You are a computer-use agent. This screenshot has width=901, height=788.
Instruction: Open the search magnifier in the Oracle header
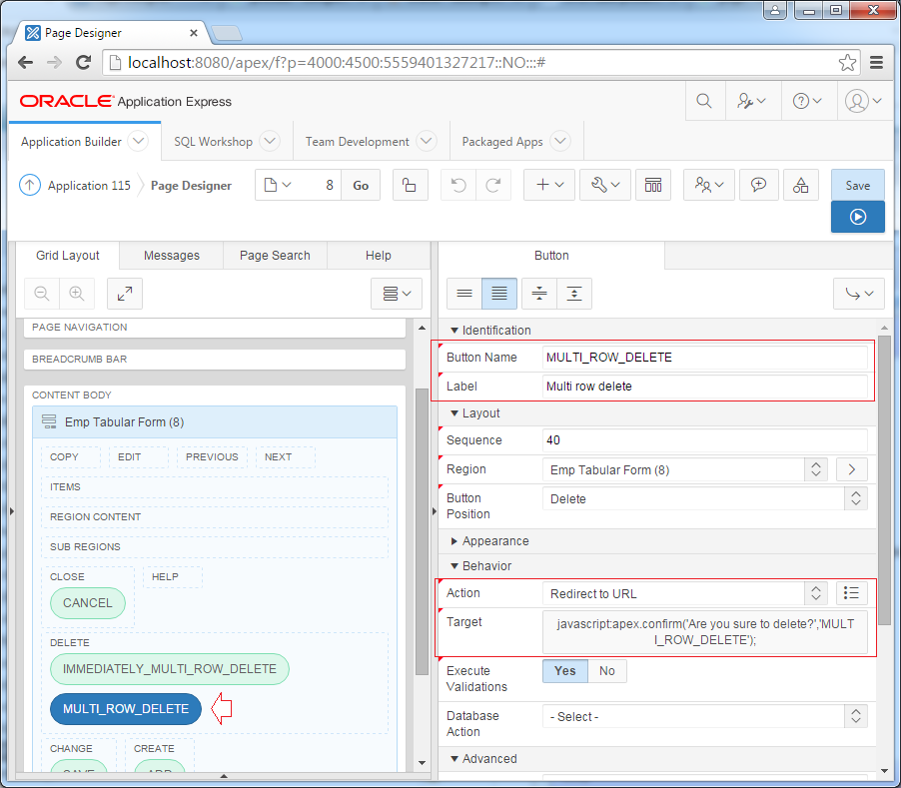[x=704, y=101]
